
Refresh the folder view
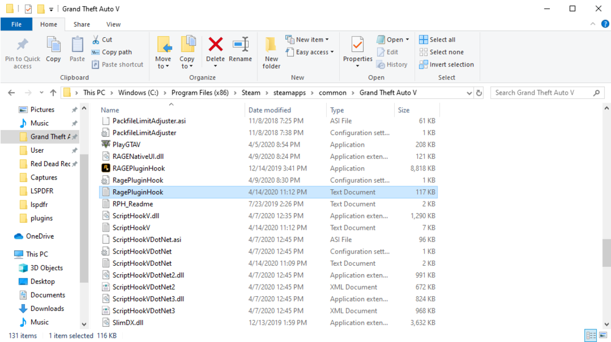(479, 93)
